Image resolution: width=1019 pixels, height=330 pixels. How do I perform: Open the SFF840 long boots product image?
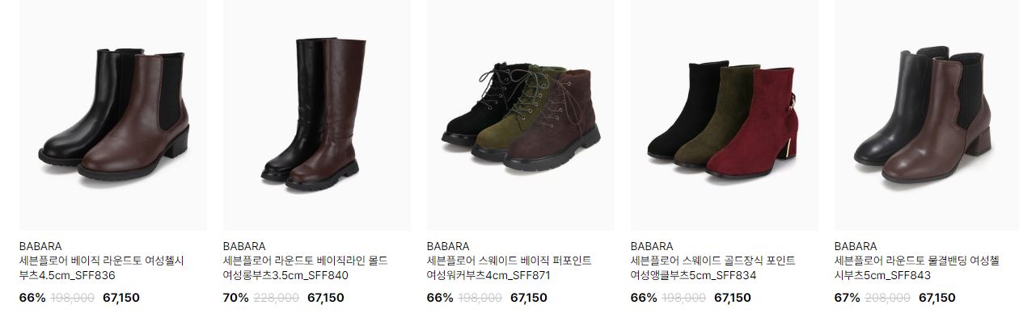coord(316,115)
